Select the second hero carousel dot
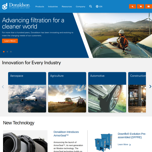 click(x=7, y=52)
